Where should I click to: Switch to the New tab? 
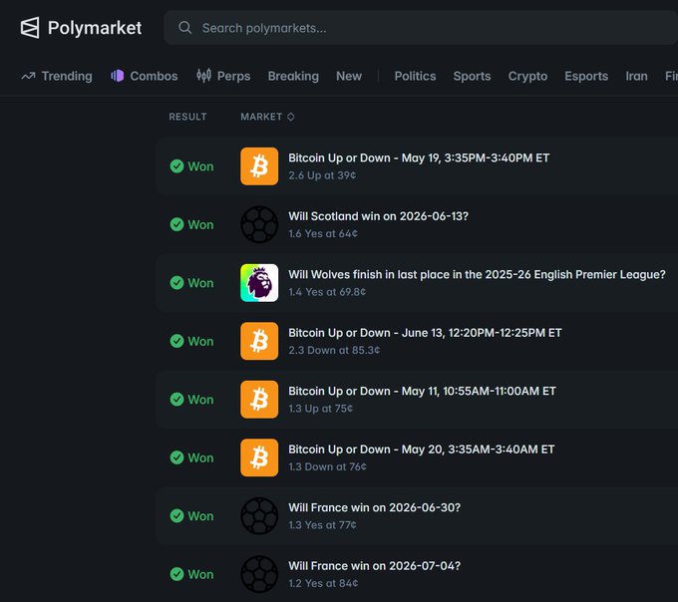pos(349,76)
